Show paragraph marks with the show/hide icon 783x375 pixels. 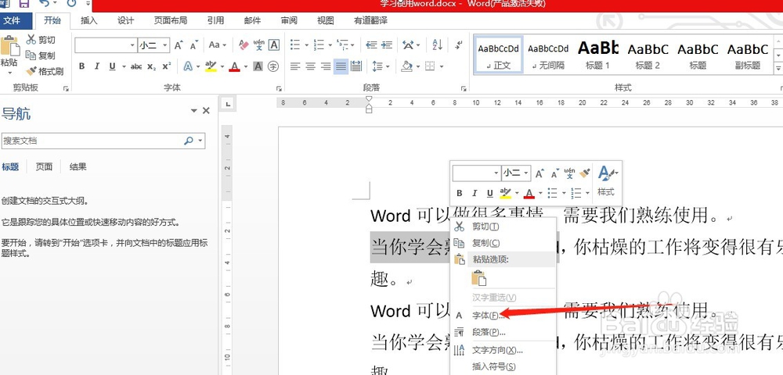coord(459,45)
